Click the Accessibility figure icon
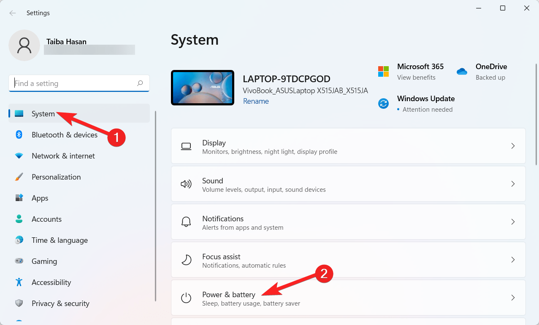The width and height of the screenshot is (539, 325). (x=19, y=282)
